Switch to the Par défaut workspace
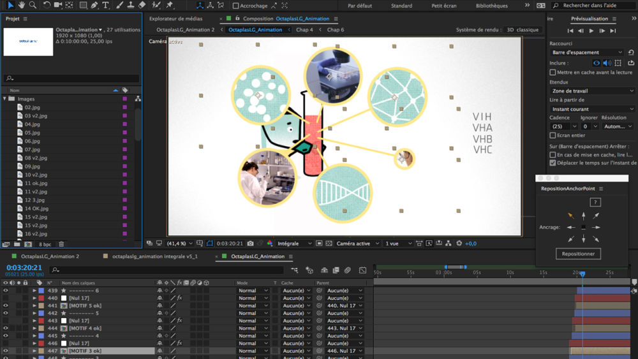638x359 pixels. [x=359, y=6]
